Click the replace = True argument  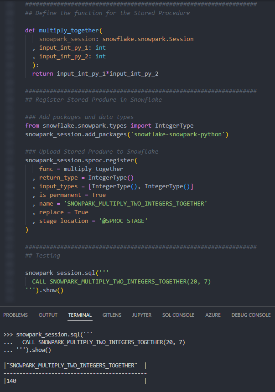coord(63,212)
